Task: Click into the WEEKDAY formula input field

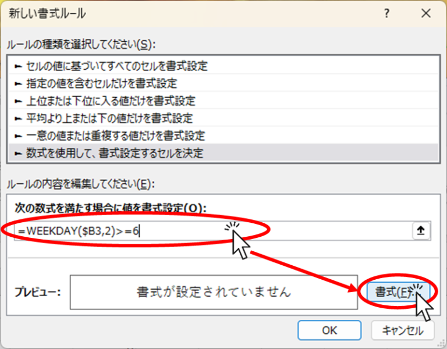Action: point(213,230)
